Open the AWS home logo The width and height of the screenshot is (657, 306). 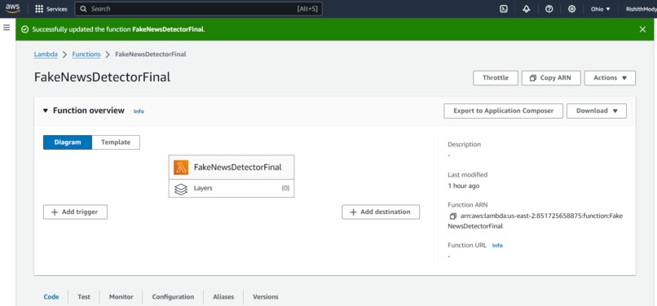[12, 8]
